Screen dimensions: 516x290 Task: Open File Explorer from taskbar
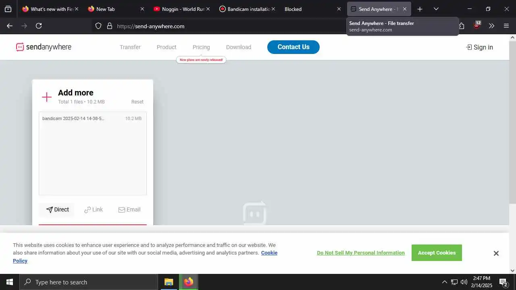pyautogui.click(x=169, y=282)
